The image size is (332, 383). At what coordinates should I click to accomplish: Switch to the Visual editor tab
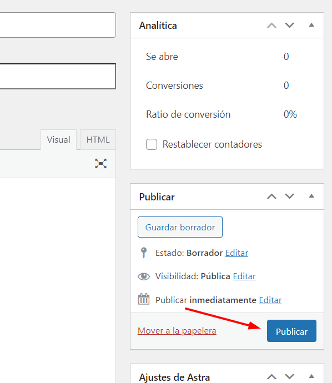[59, 139]
